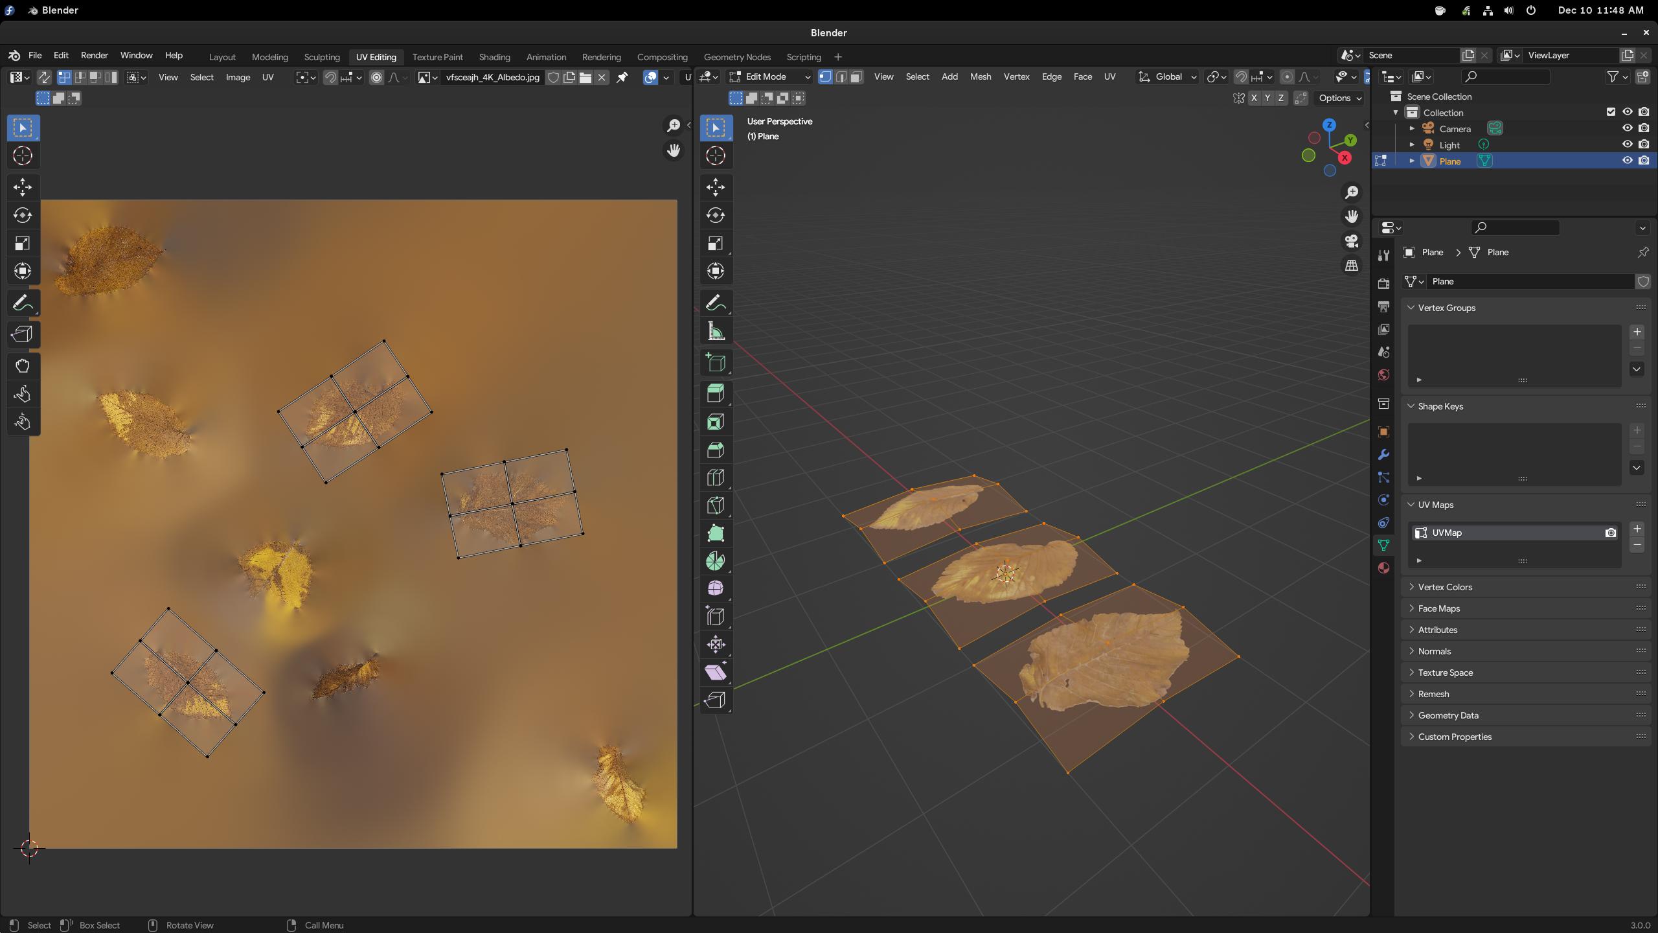Select the Measure tool in the 3D viewport
Viewport: 1658px width, 933px height.
pos(716,331)
